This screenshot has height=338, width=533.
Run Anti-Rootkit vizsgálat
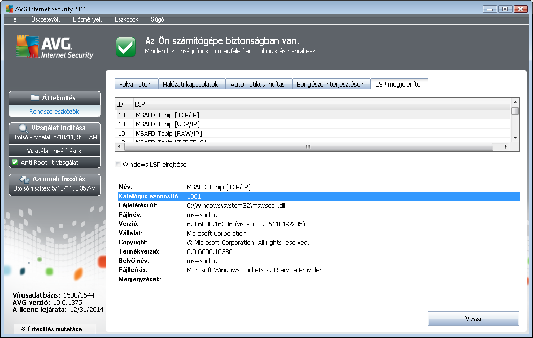pyautogui.click(x=55, y=162)
